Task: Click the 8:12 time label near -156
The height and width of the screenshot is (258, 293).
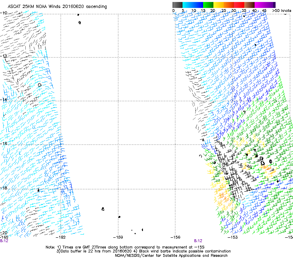Action: 198,241
